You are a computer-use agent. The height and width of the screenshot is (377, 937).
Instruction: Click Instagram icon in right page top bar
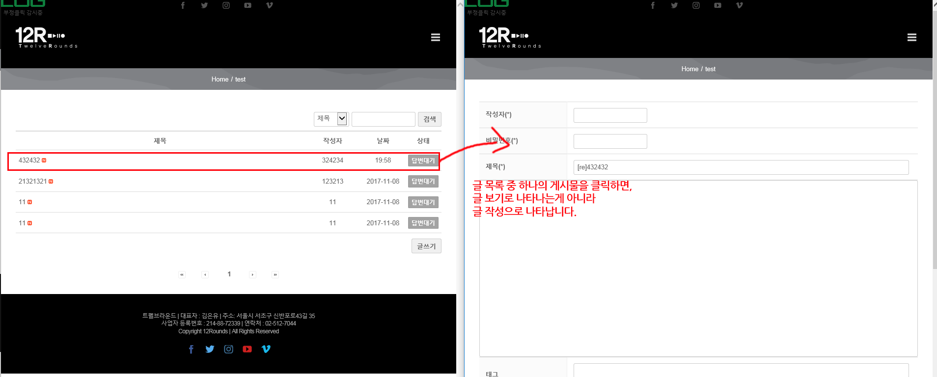(x=696, y=5)
